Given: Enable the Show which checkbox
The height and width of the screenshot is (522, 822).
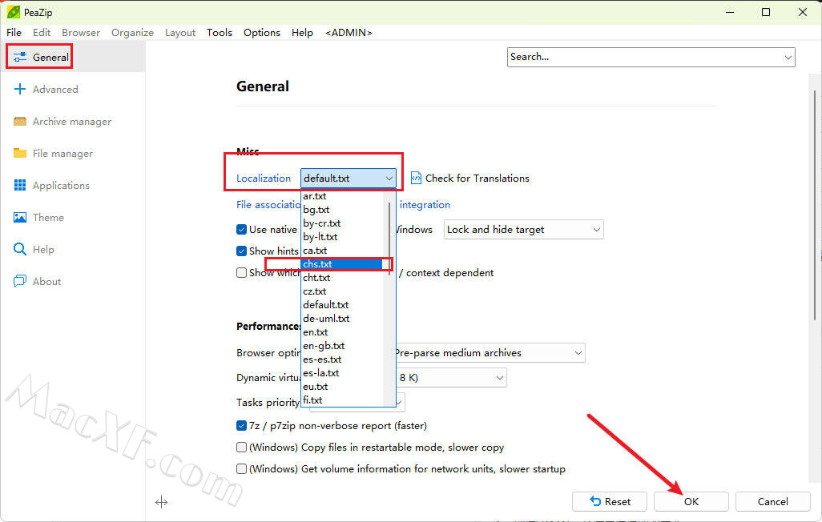Looking at the screenshot, I should 242,272.
